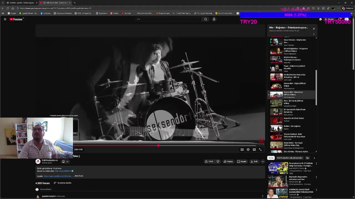Open the subscription notification bell dropdown
This screenshot has height=199, width=355.
point(65,161)
